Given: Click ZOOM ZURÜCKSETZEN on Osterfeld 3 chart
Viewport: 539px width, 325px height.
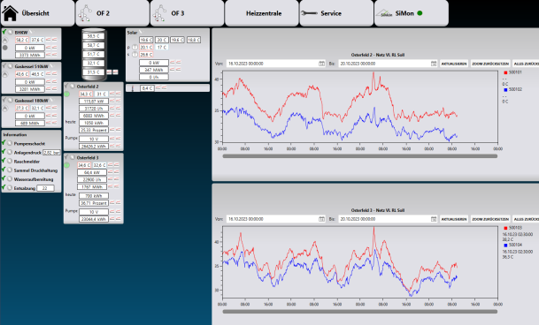Looking at the screenshot, I should 490,219.
